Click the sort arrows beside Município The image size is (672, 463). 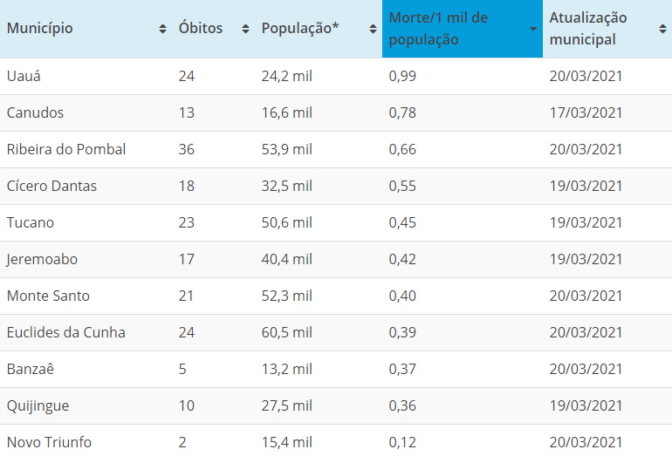click(162, 29)
